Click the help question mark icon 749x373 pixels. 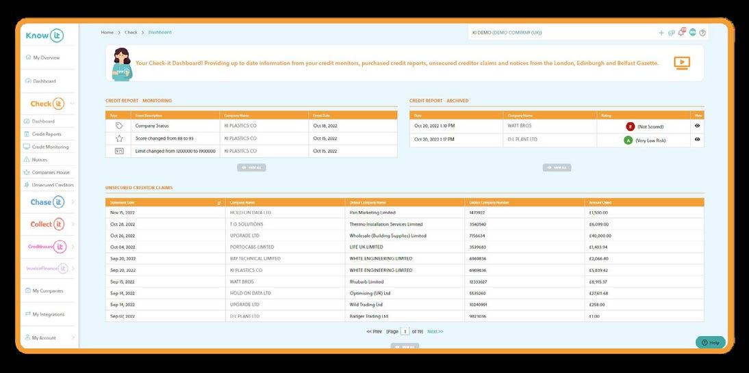[x=702, y=33]
